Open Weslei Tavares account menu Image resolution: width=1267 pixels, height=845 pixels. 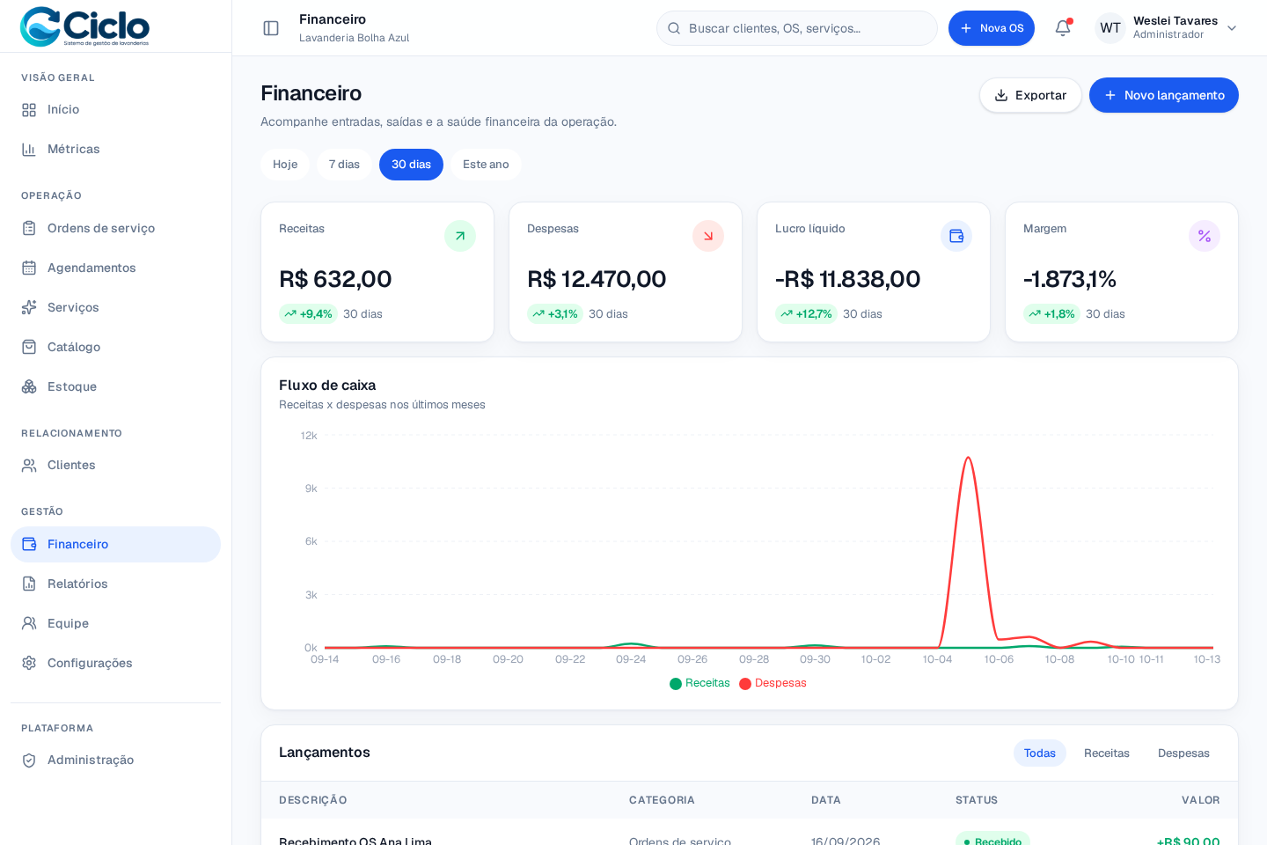1167,28
